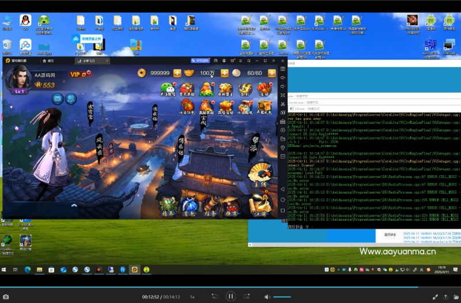Click emulator Android back triangle

tap(282, 189)
